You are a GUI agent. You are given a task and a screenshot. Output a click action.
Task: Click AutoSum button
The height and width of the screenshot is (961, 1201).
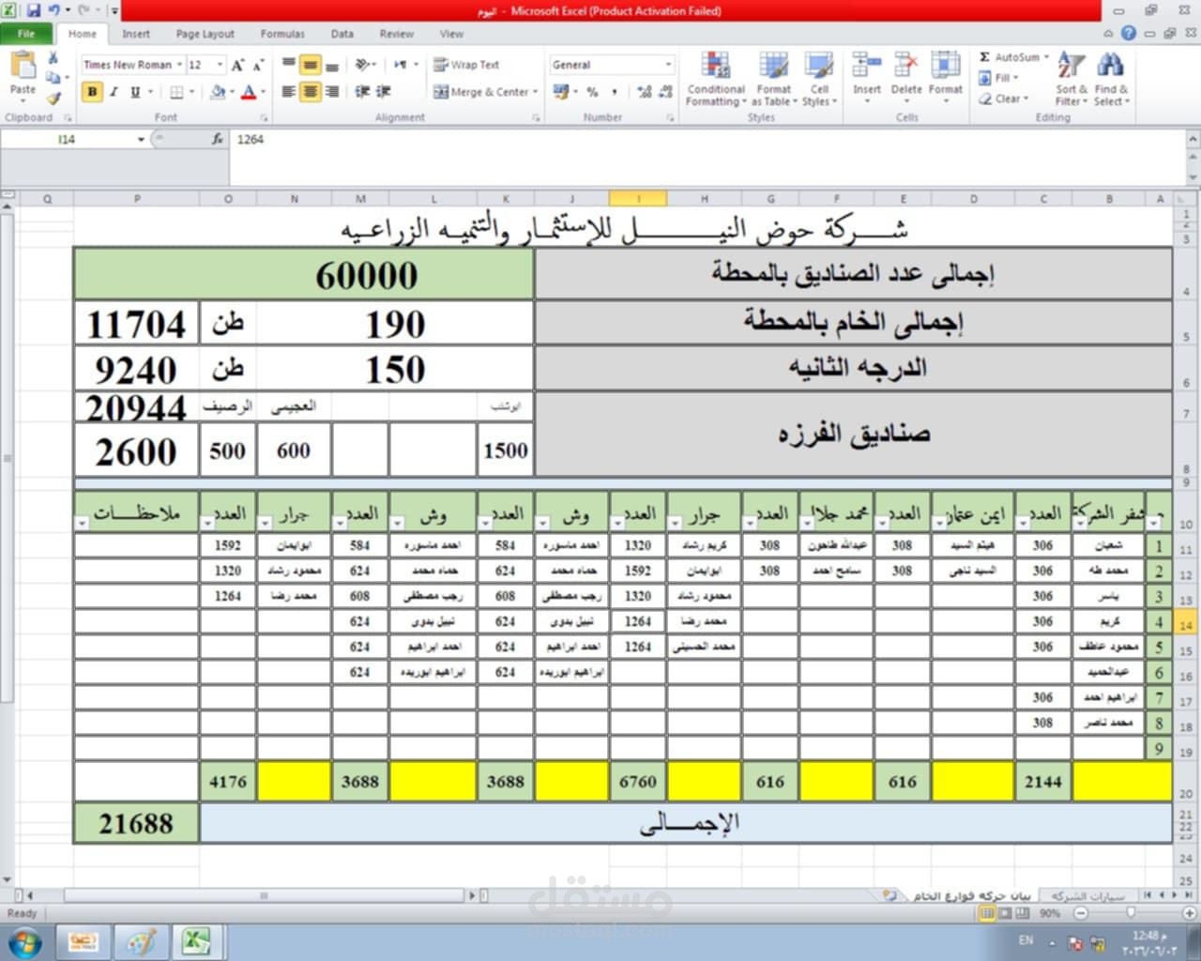coord(1010,57)
